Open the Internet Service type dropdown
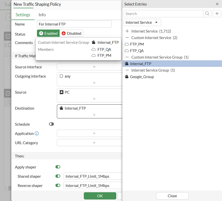 (142, 23)
